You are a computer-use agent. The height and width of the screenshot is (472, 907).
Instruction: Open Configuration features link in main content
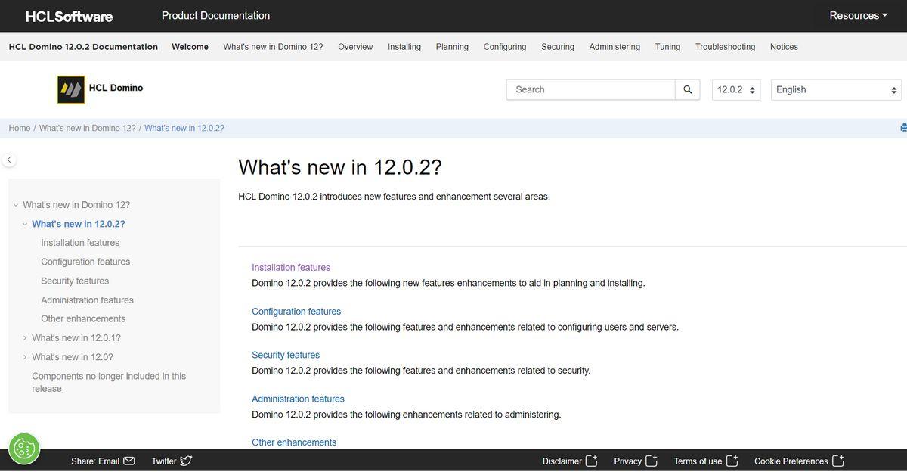pyautogui.click(x=296, y=312)
